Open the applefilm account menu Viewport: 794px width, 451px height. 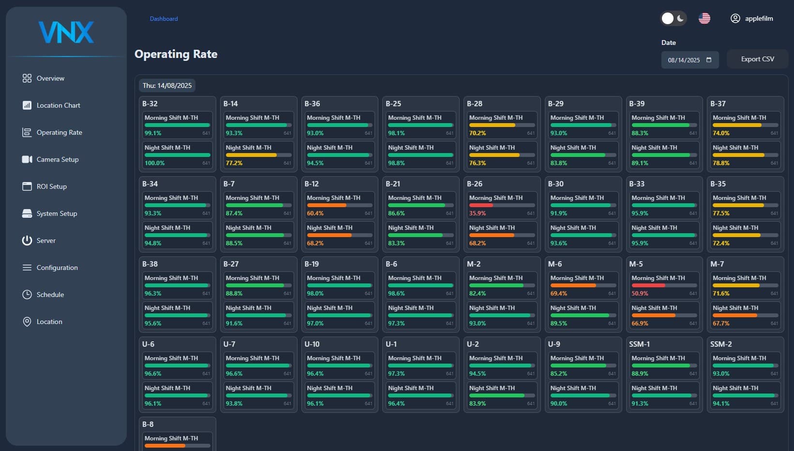point(758,18)
